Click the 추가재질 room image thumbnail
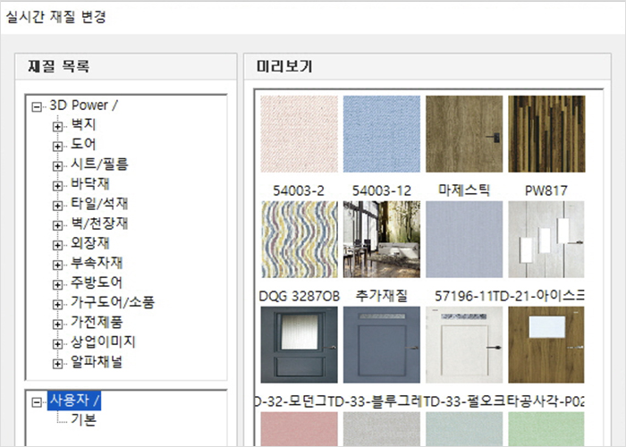 (x=381, y=239)
